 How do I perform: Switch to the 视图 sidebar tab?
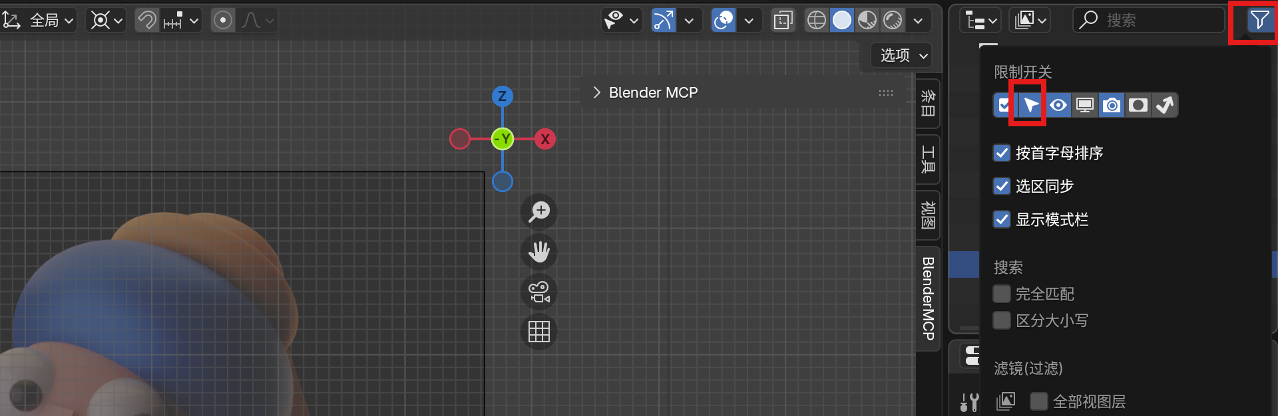point(928,215)
